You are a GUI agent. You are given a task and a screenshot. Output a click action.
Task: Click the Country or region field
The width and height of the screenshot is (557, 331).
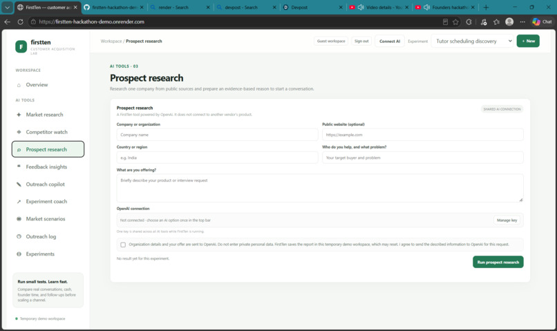tap(217, 158)
